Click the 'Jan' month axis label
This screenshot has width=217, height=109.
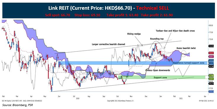coord(160,96)
